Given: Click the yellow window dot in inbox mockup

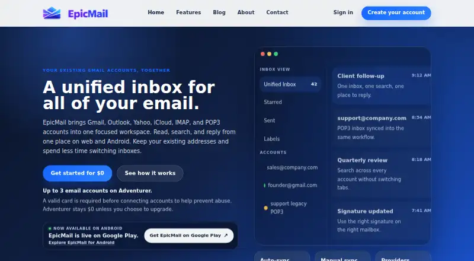Looking at the screenshot, I should [269, 54].
